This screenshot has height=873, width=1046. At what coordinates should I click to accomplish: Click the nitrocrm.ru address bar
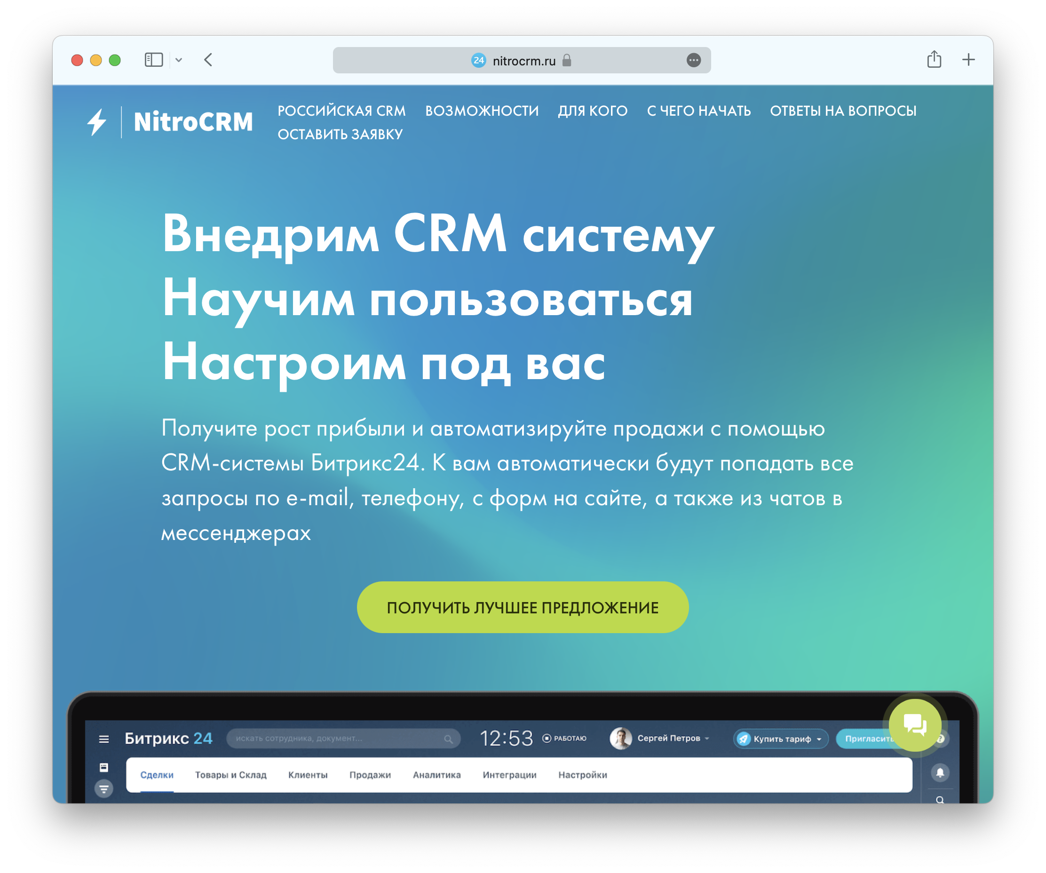522,60
